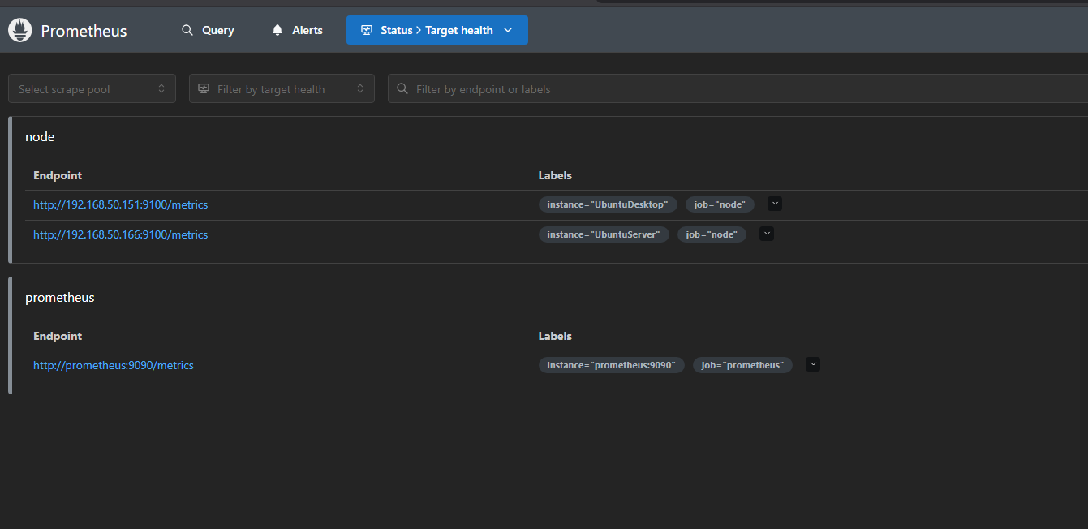
Task: Click search icon in endpoint filter field
Action: click(402, 88)
